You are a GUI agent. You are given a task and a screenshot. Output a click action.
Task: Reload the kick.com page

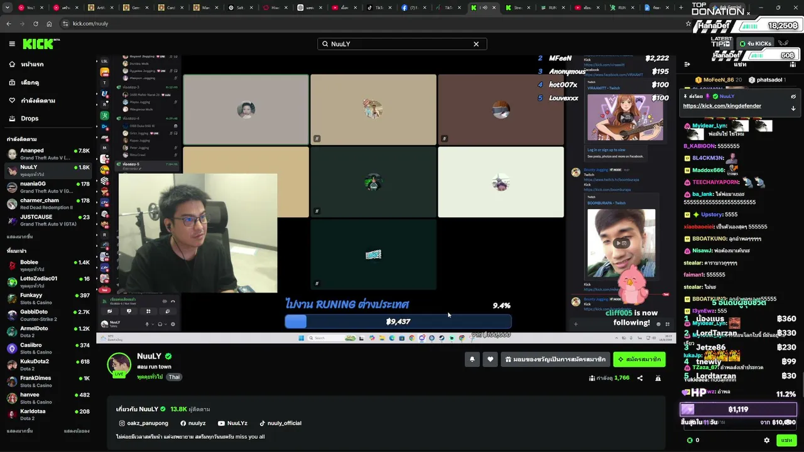(x=35, y=23)
